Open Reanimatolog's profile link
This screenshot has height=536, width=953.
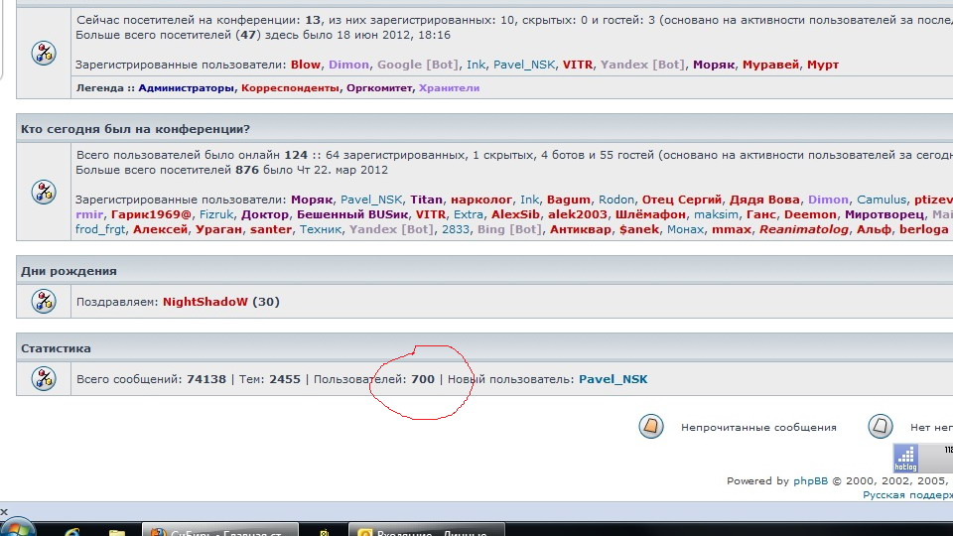(805, 229)
